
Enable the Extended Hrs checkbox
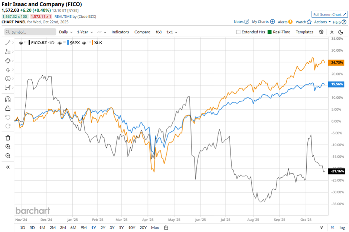click(238, 32)
